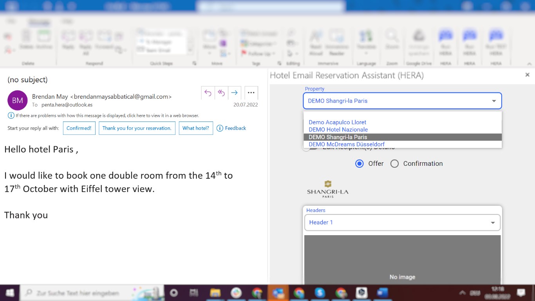Open the Property dropdown field
The width and height of the screenshot is (535, 301).
(402, 101)
